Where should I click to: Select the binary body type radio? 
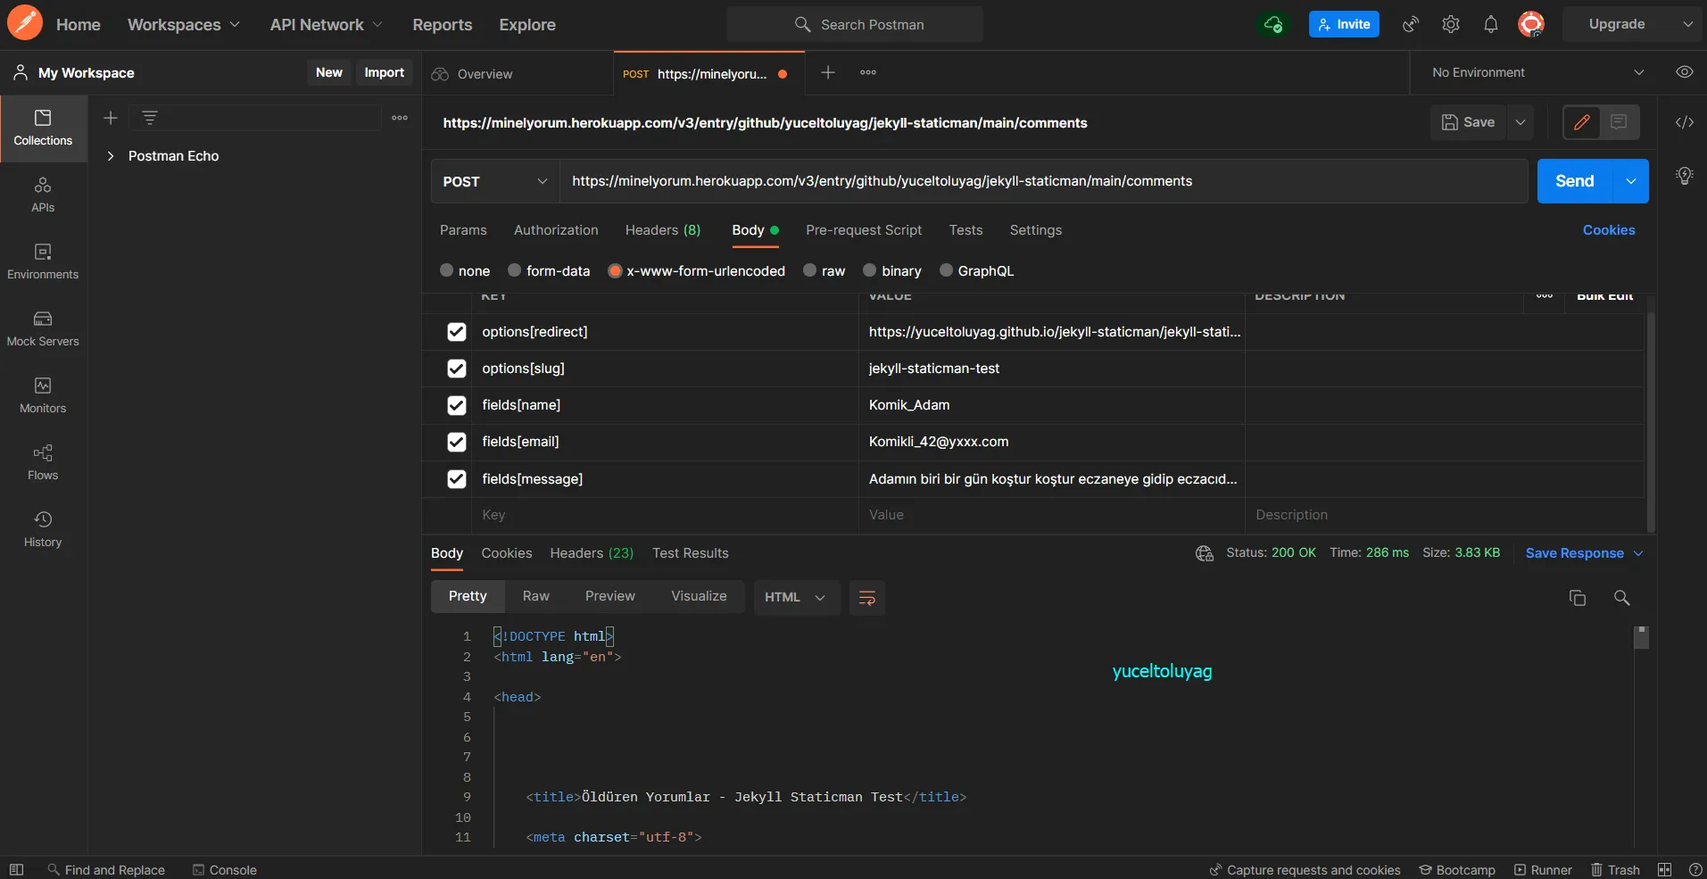click(x=870, y=270)
